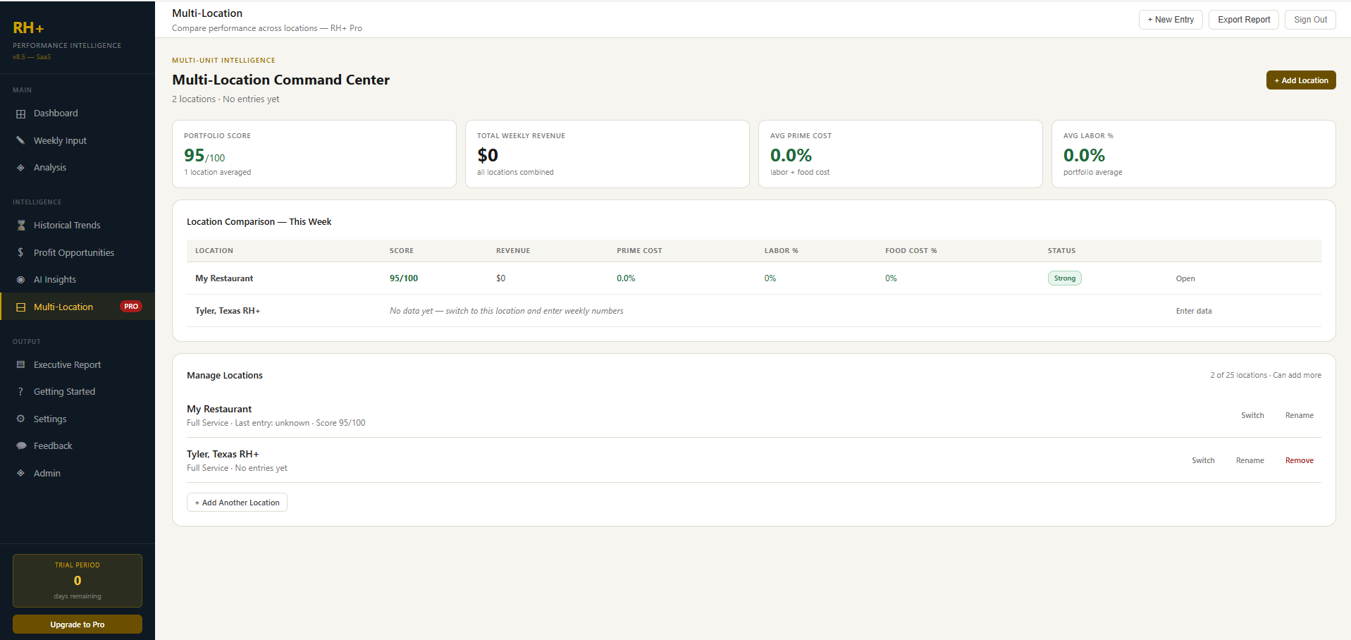Image resolution: width=1351 pixels, height=640 pixels.
Task: Open AI Insights
Action: tap(78, 280)
